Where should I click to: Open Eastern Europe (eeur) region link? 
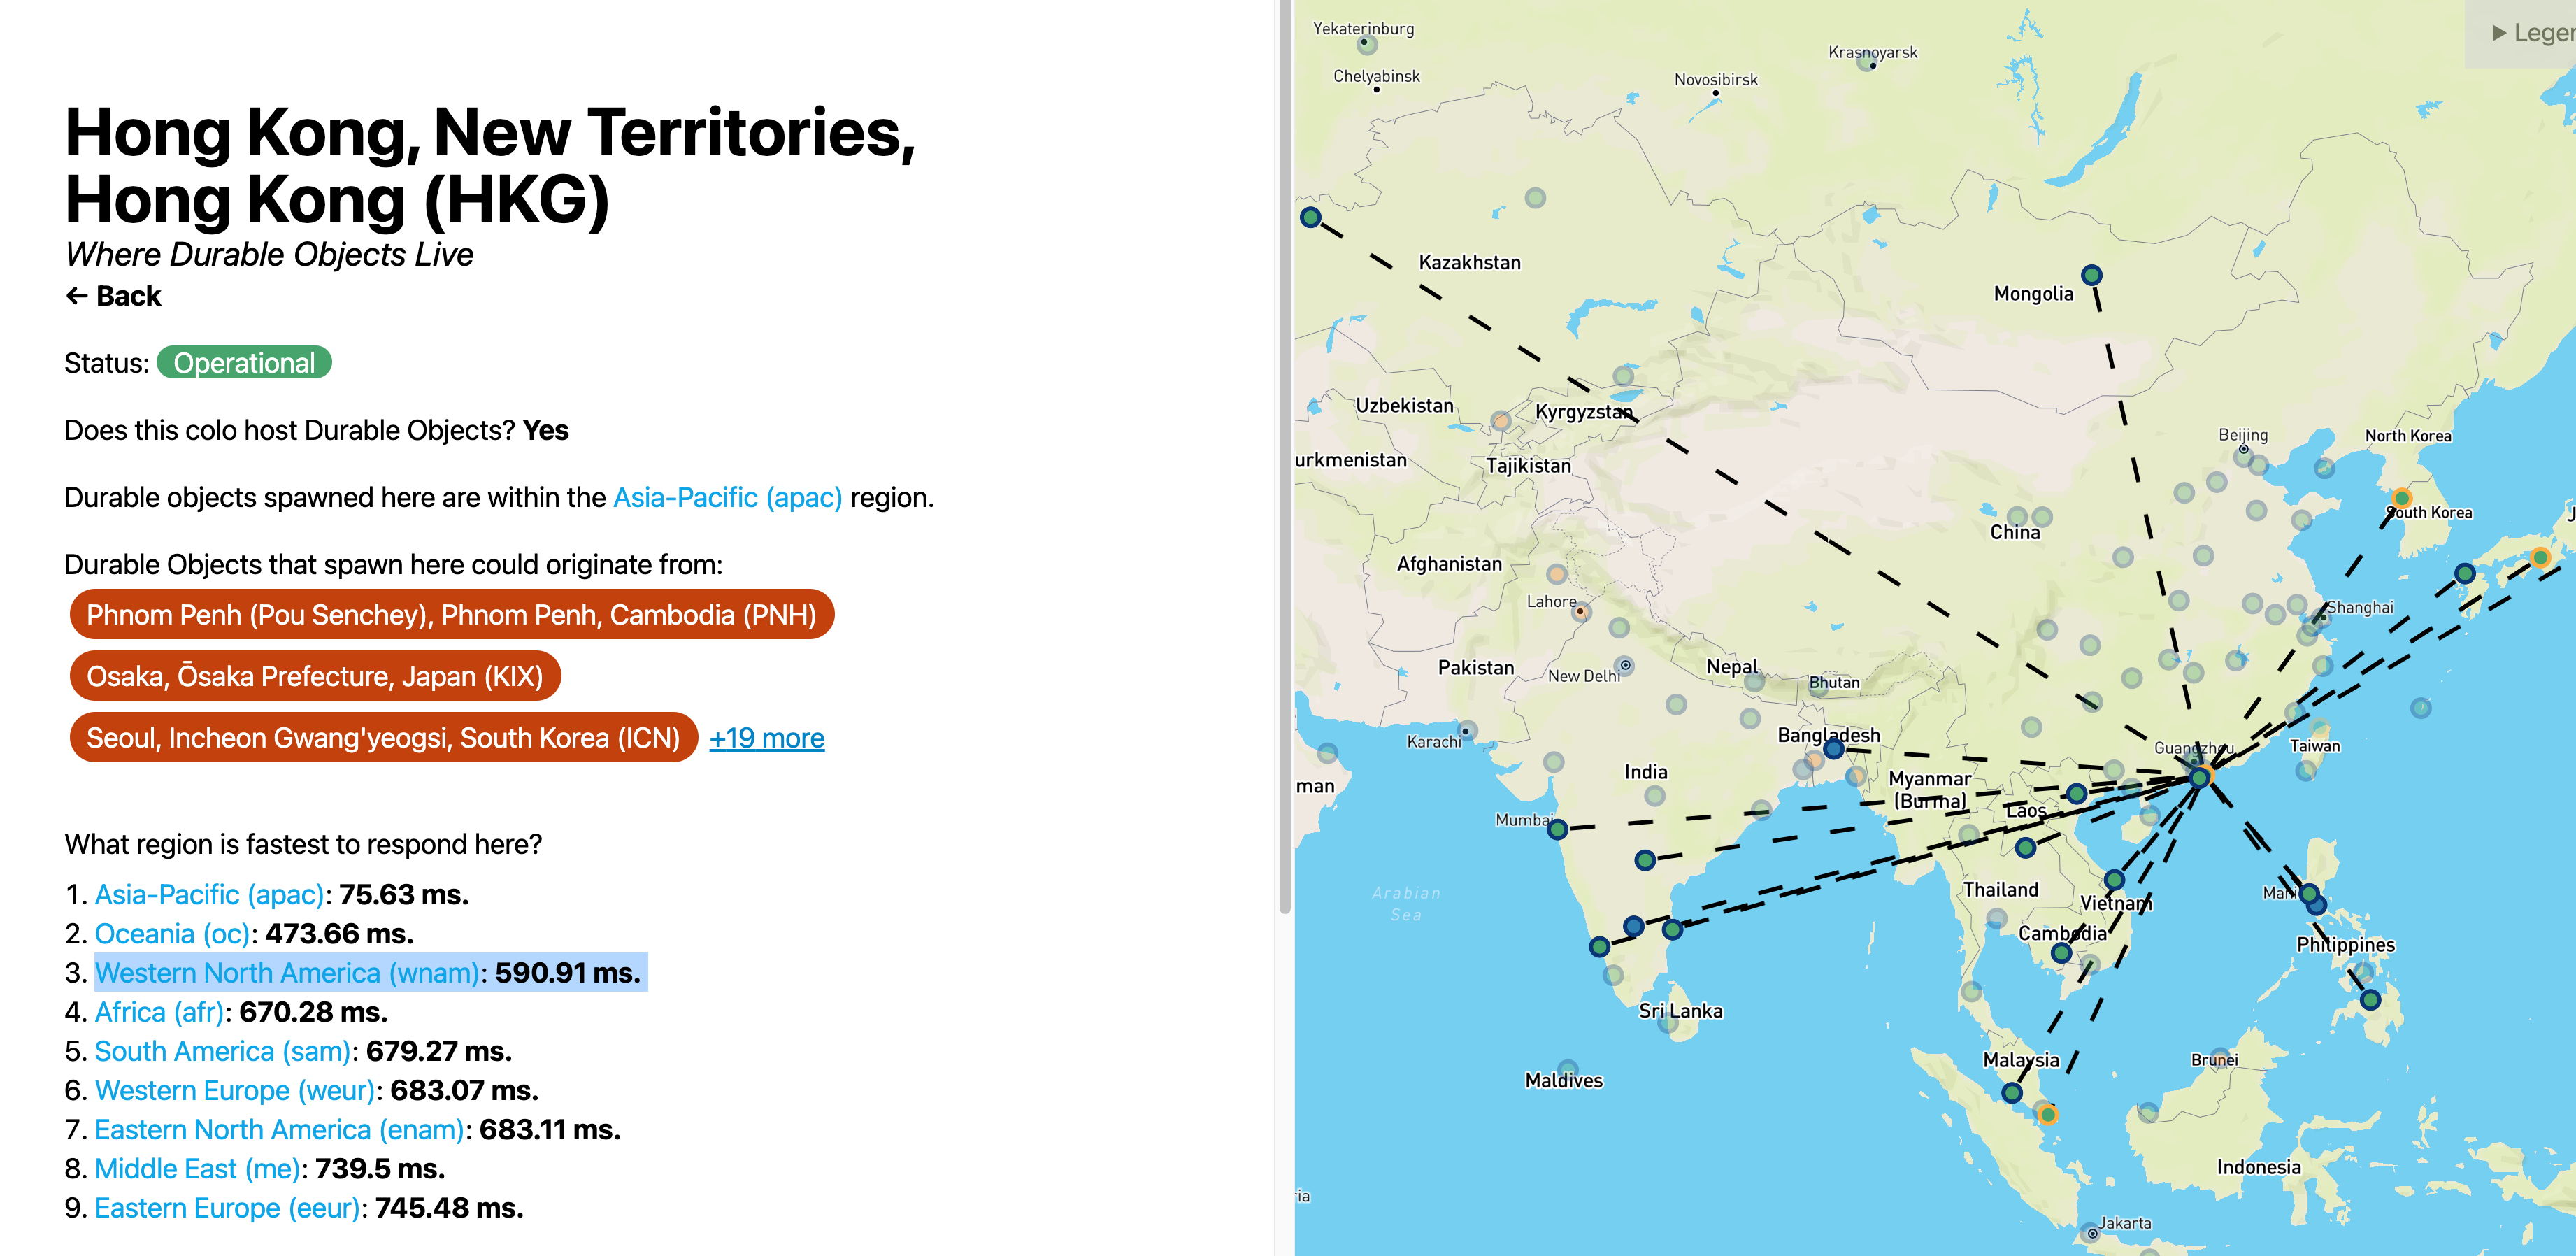point(227,1207)
